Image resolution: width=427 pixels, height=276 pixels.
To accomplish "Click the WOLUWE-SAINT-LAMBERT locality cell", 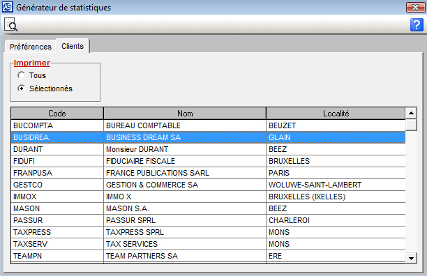I will tap(336, 185).
